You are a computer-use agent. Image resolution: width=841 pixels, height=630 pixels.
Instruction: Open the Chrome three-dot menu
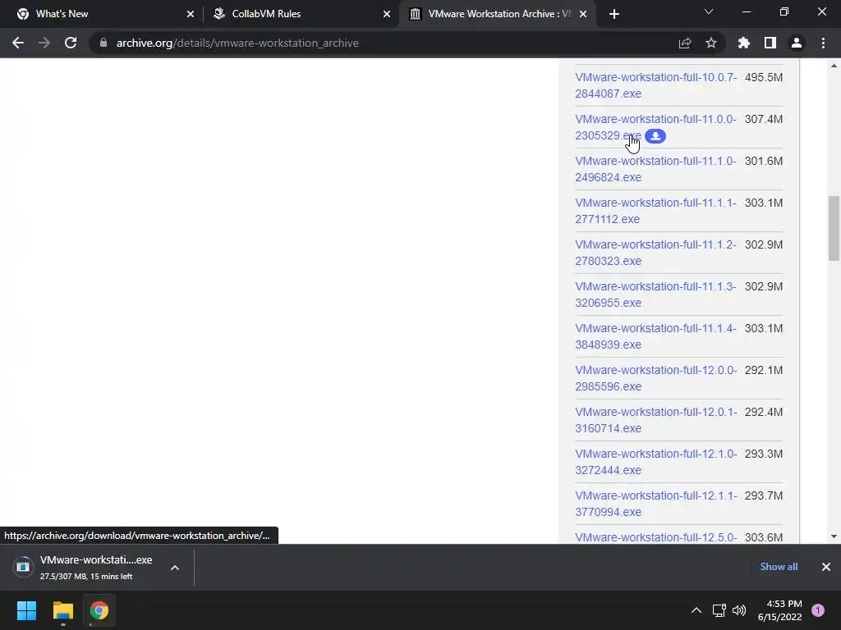pyautogui.click(x=823, y=43)
